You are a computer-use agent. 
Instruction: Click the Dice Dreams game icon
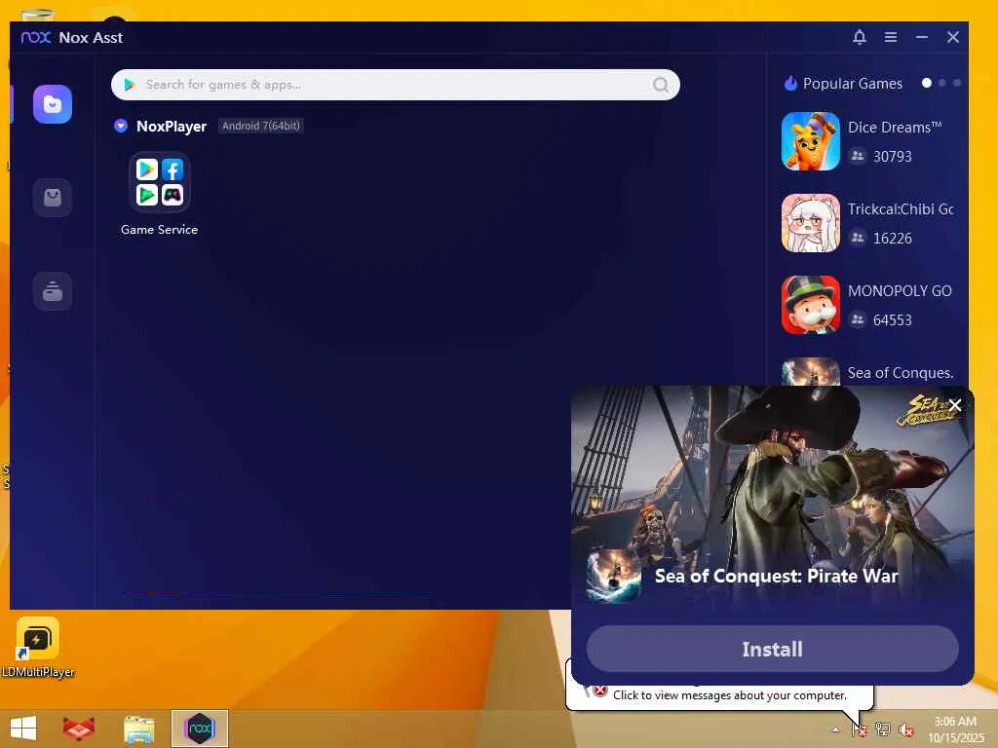click(810, 141)
